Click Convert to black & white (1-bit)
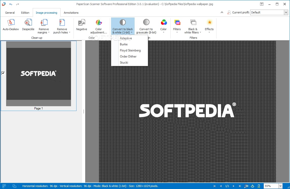The width and height of the screenshot is (290, 189). [123, 26]
